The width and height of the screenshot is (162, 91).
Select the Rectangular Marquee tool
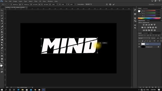click(2, 13)
